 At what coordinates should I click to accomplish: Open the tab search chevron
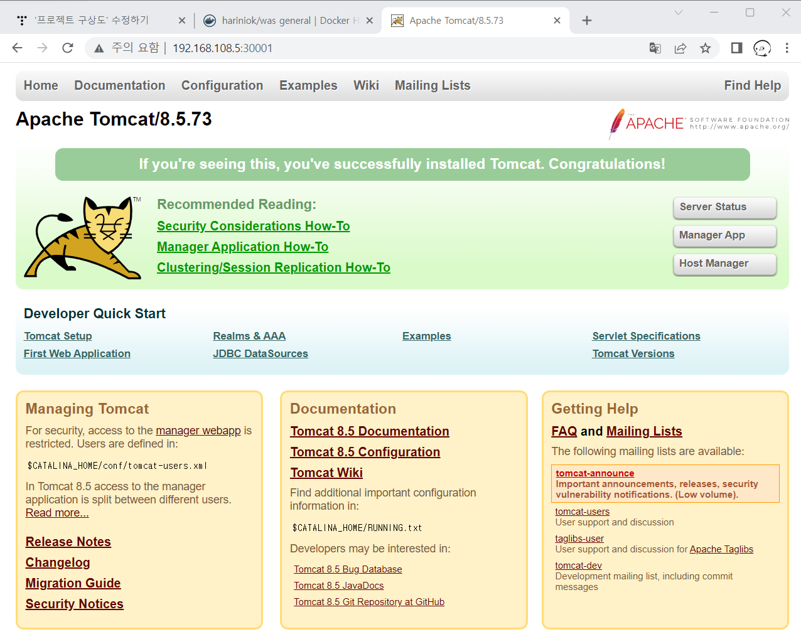pos(679,13)
